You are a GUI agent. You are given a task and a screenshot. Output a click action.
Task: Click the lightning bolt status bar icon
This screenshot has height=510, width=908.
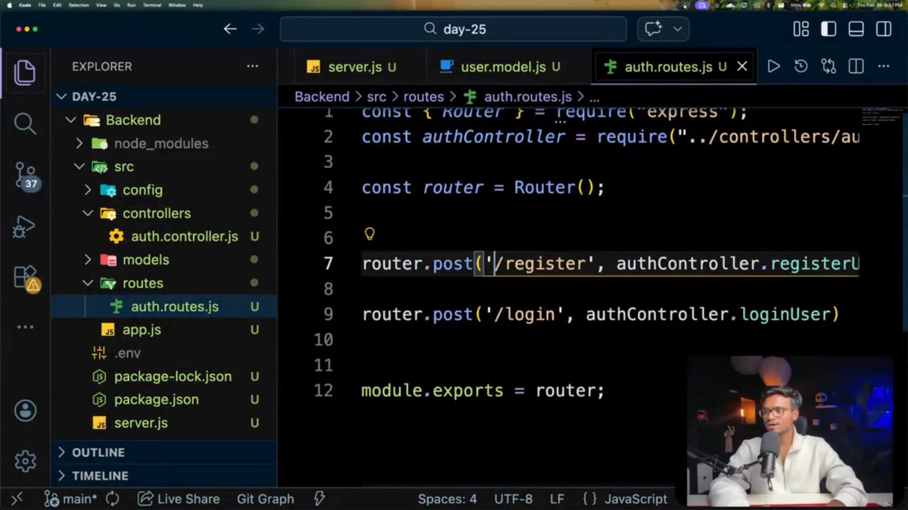pyautogui.click(x=319, y=499)
